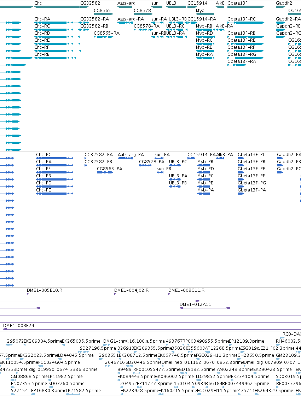Screen dimensions: 301x396
Task: Click cDNA feature DME1-004J02.R
Action: (131, 290)
